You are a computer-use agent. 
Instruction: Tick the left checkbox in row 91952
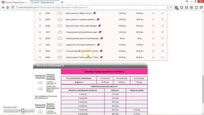click(153, 19)
